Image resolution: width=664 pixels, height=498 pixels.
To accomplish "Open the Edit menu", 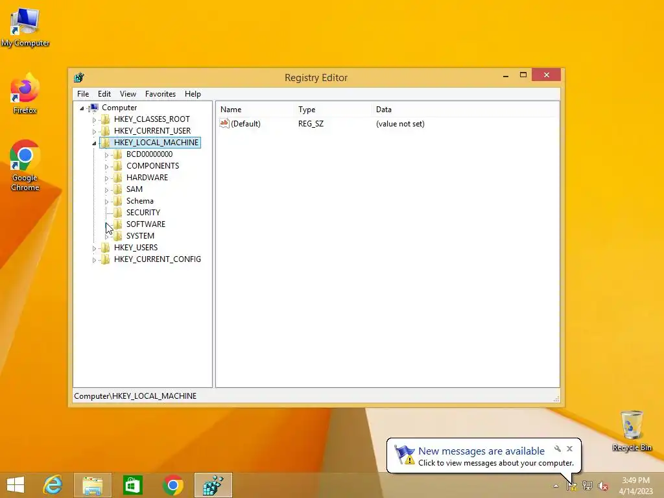I will coord(104,94).
